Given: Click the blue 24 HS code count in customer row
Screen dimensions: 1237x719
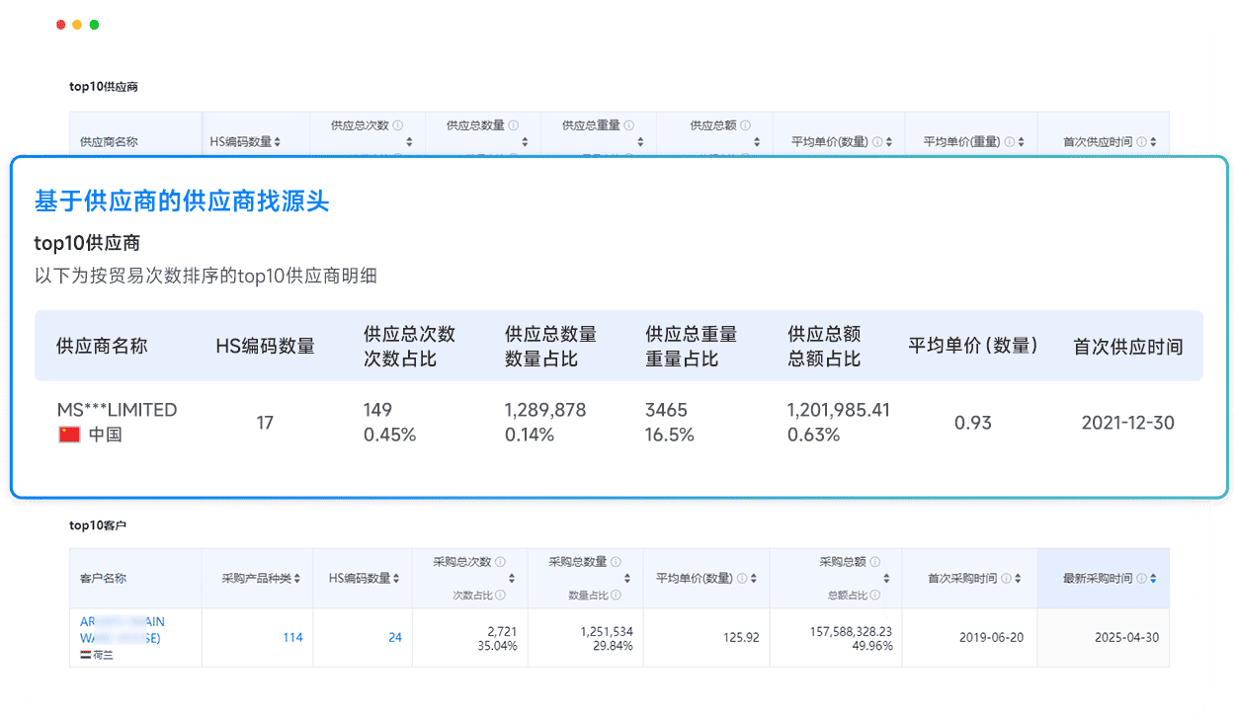Looking at the screenshot, I should 394,637.
